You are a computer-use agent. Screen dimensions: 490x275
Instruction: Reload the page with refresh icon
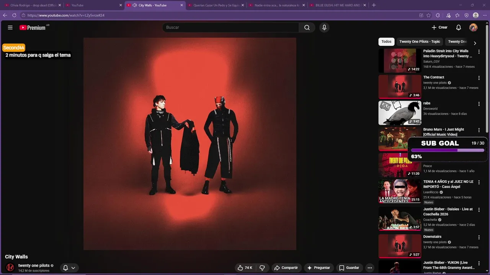point(14,15)
